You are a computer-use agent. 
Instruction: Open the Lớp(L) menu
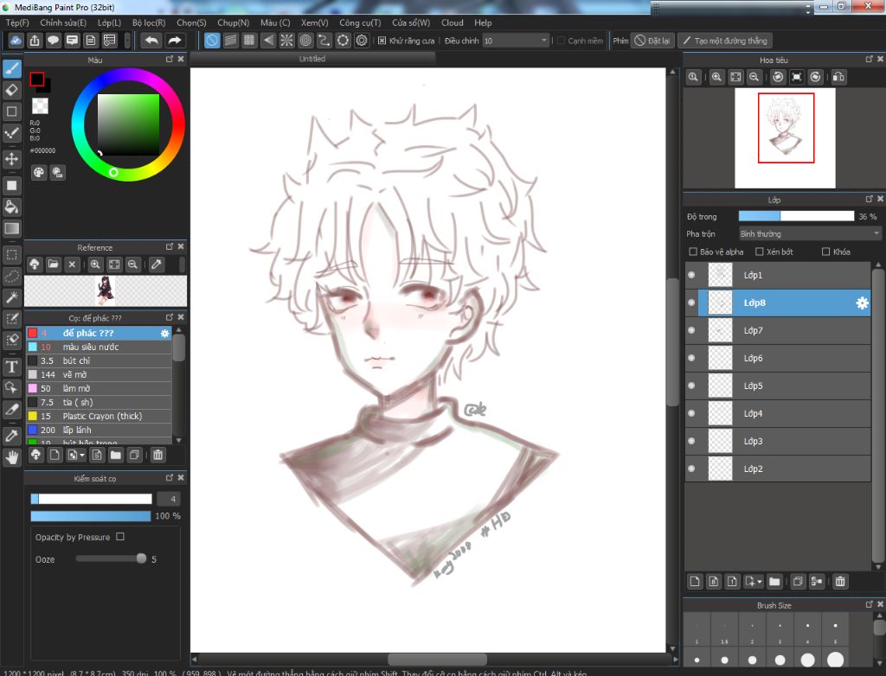click(109, 22)
